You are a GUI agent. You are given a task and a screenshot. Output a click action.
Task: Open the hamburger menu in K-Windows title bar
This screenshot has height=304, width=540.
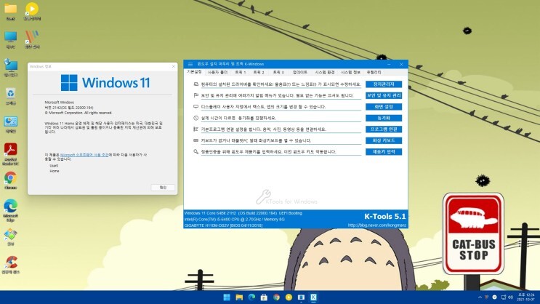(x=190, y=64)
